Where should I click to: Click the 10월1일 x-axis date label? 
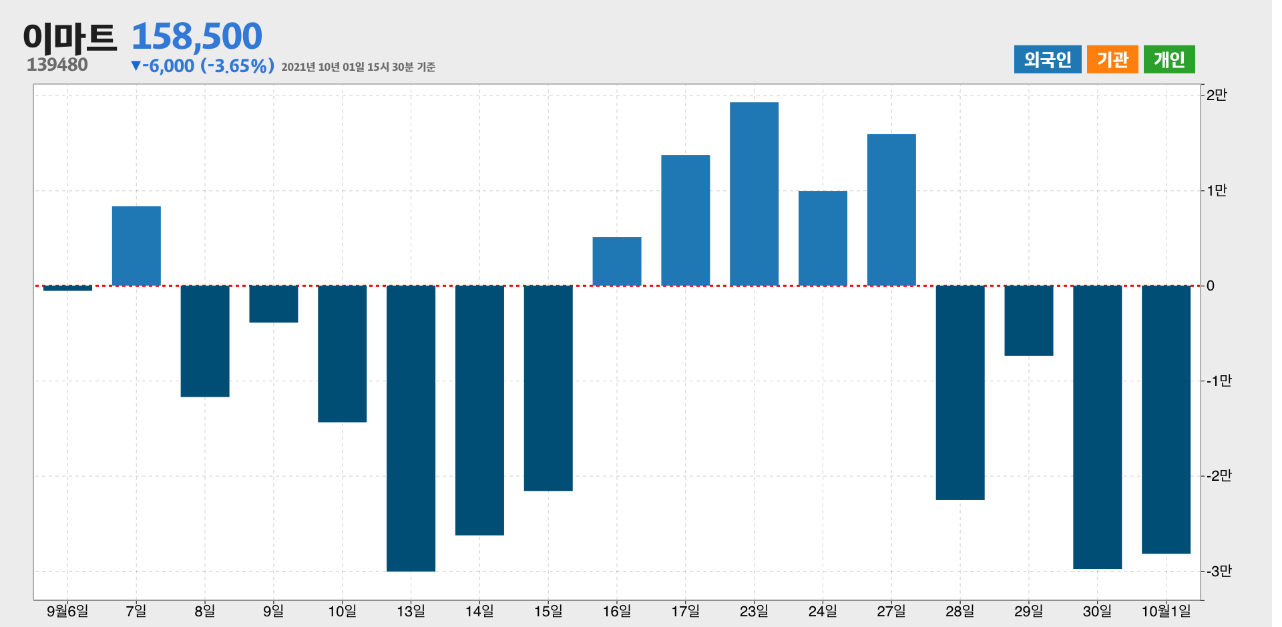(x=1166, y=611)
